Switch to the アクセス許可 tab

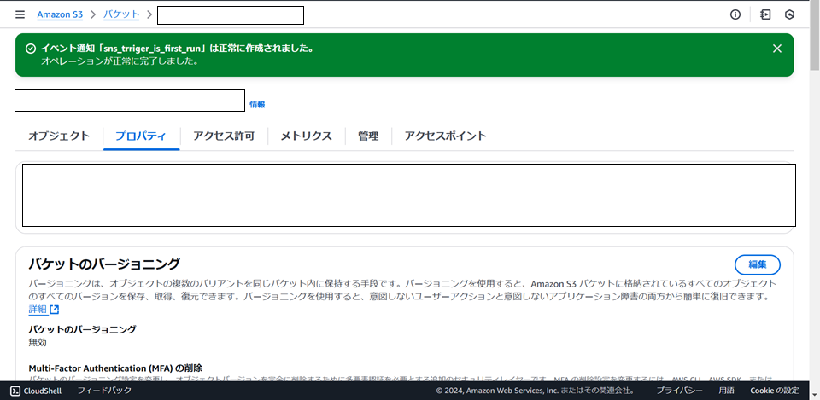(x=224, y=136)
